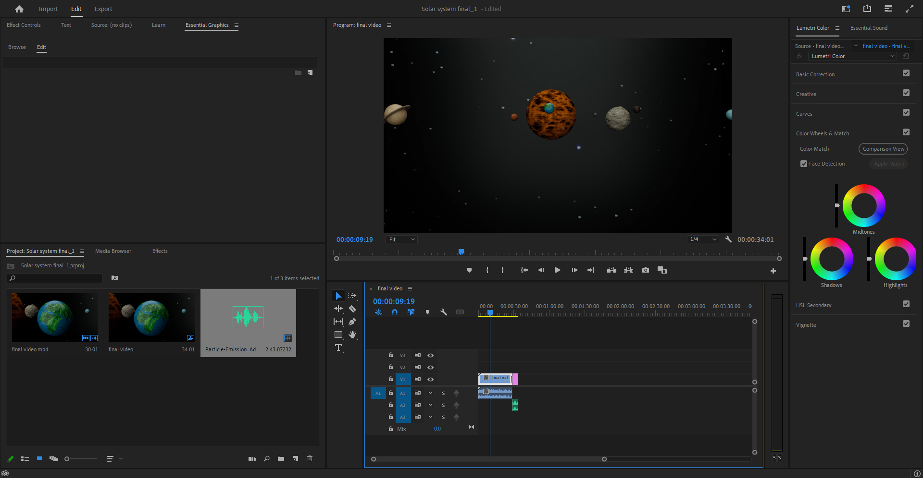The height and width of the screenshot is (478, 923).
Task: Click the Export Frame camera icon
Action: pyautogui.click(x=646, y=270)
